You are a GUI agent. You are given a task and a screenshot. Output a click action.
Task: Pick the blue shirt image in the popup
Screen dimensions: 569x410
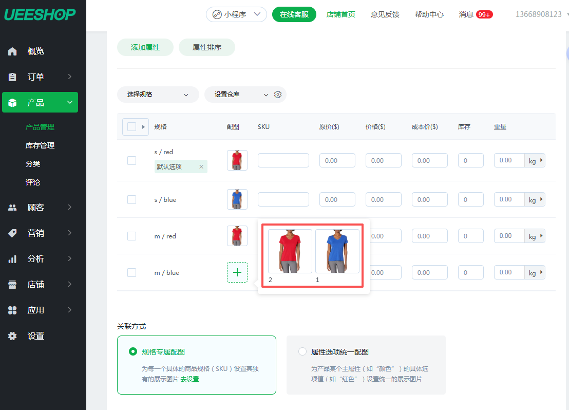[337, 251]
